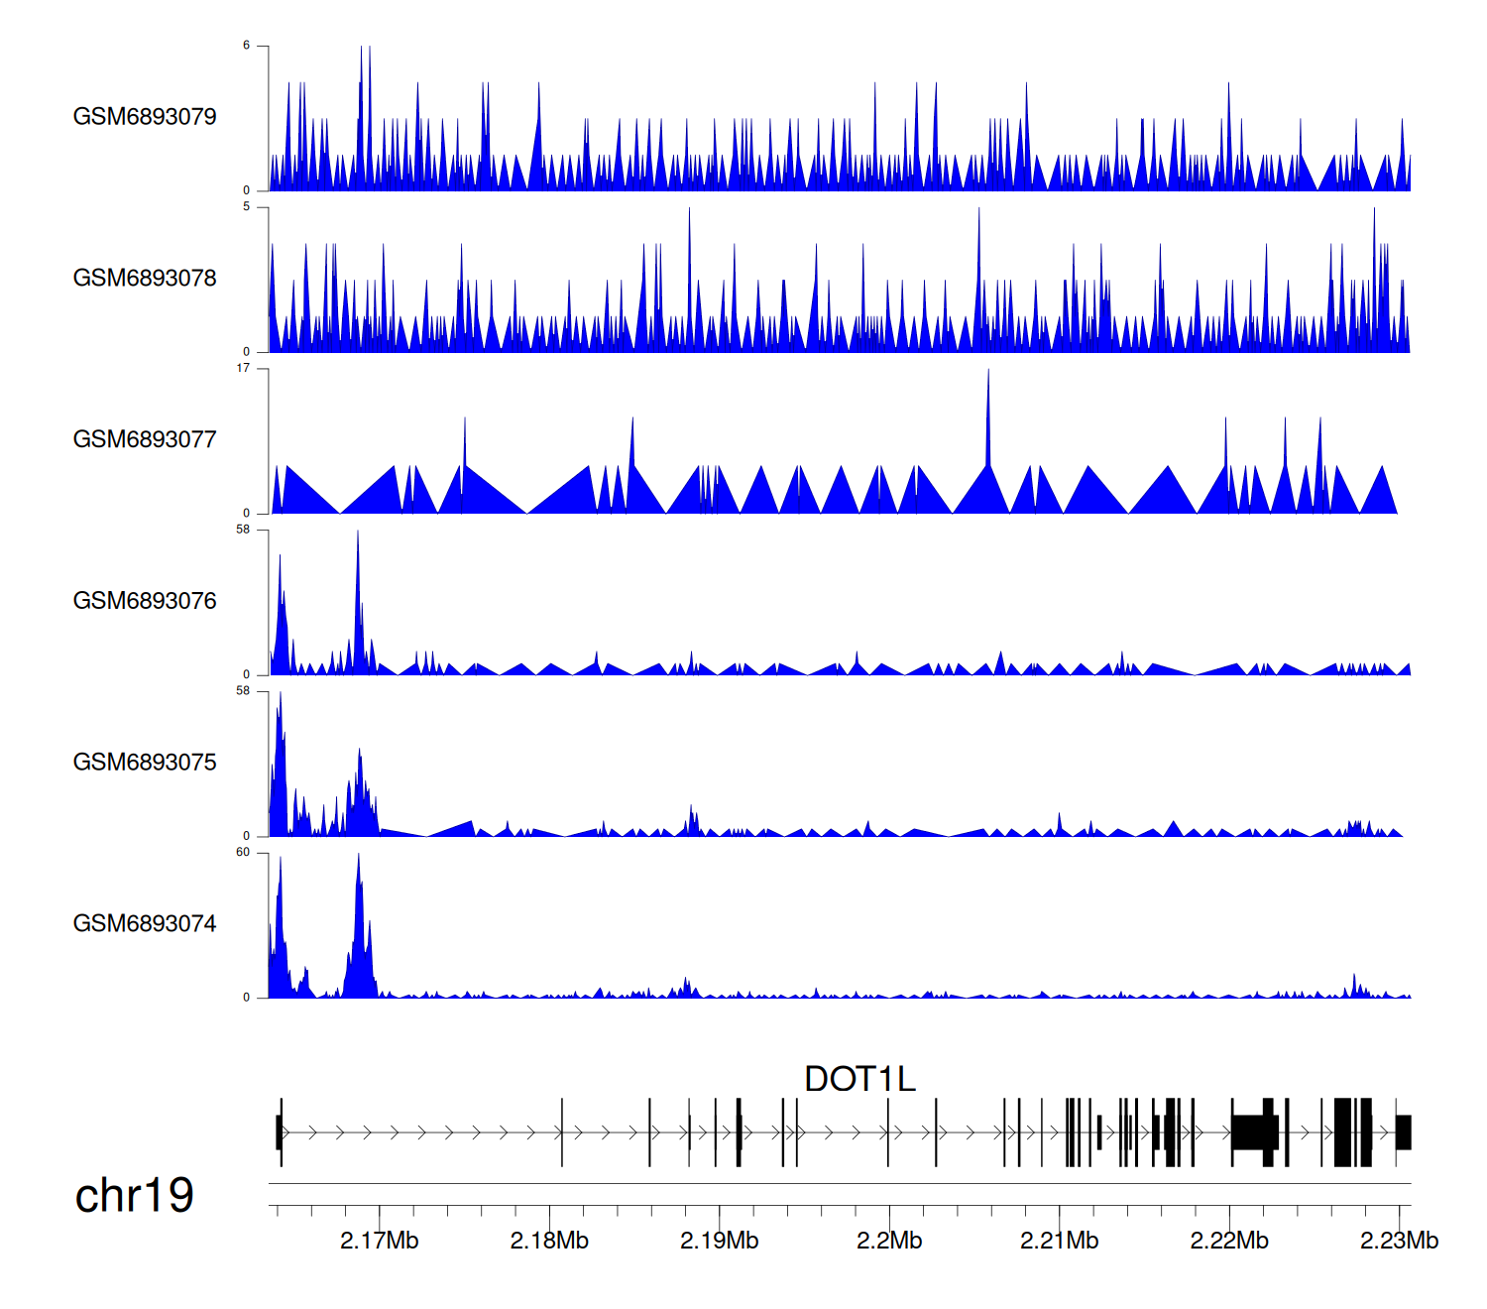Screen dimensions: 1487x1309
Task: Click the y-axis maximum 6 on GSM6893079
Action: click(246, 46)
